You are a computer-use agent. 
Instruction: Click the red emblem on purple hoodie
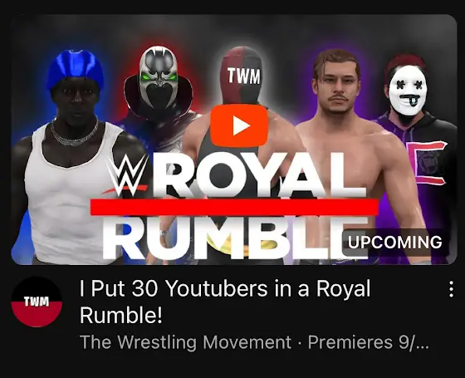click(430, 163)
